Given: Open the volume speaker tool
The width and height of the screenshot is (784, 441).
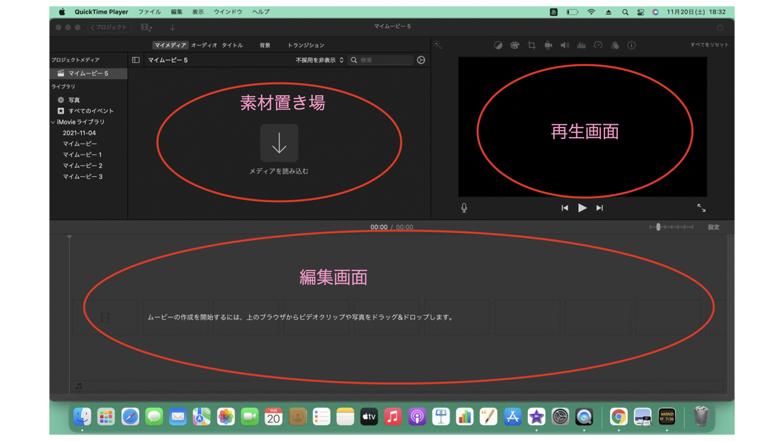Looking at the screenshot, I should click(564, 45).
